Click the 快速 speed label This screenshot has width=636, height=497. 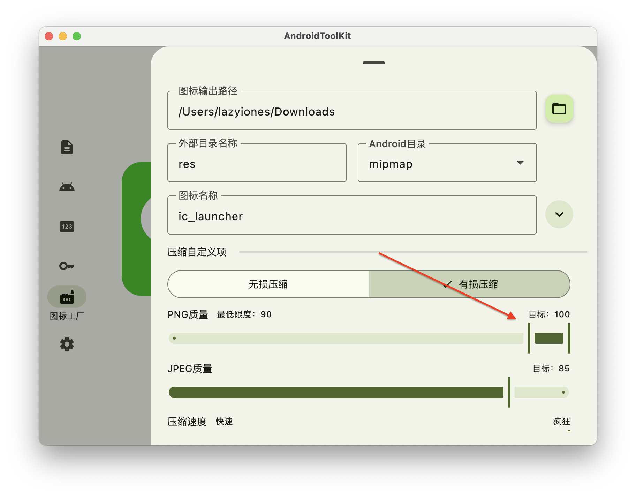(x=224, y=422)
